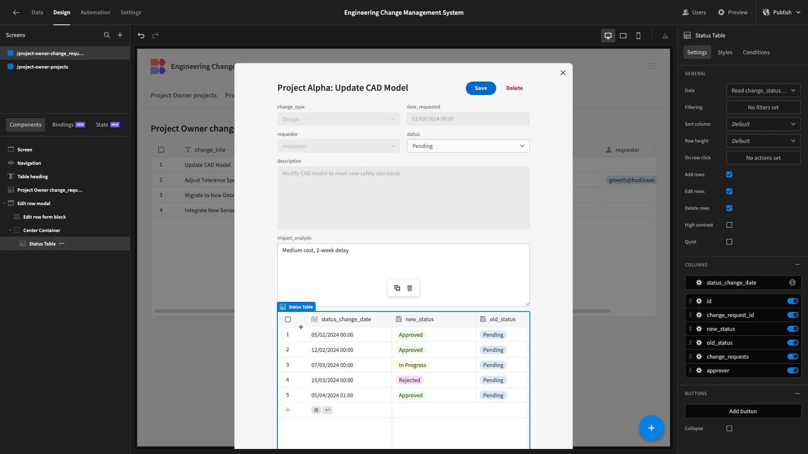Click the No actions set button
The height and width of the screenshot is (454, 808).
coord(763,158)
